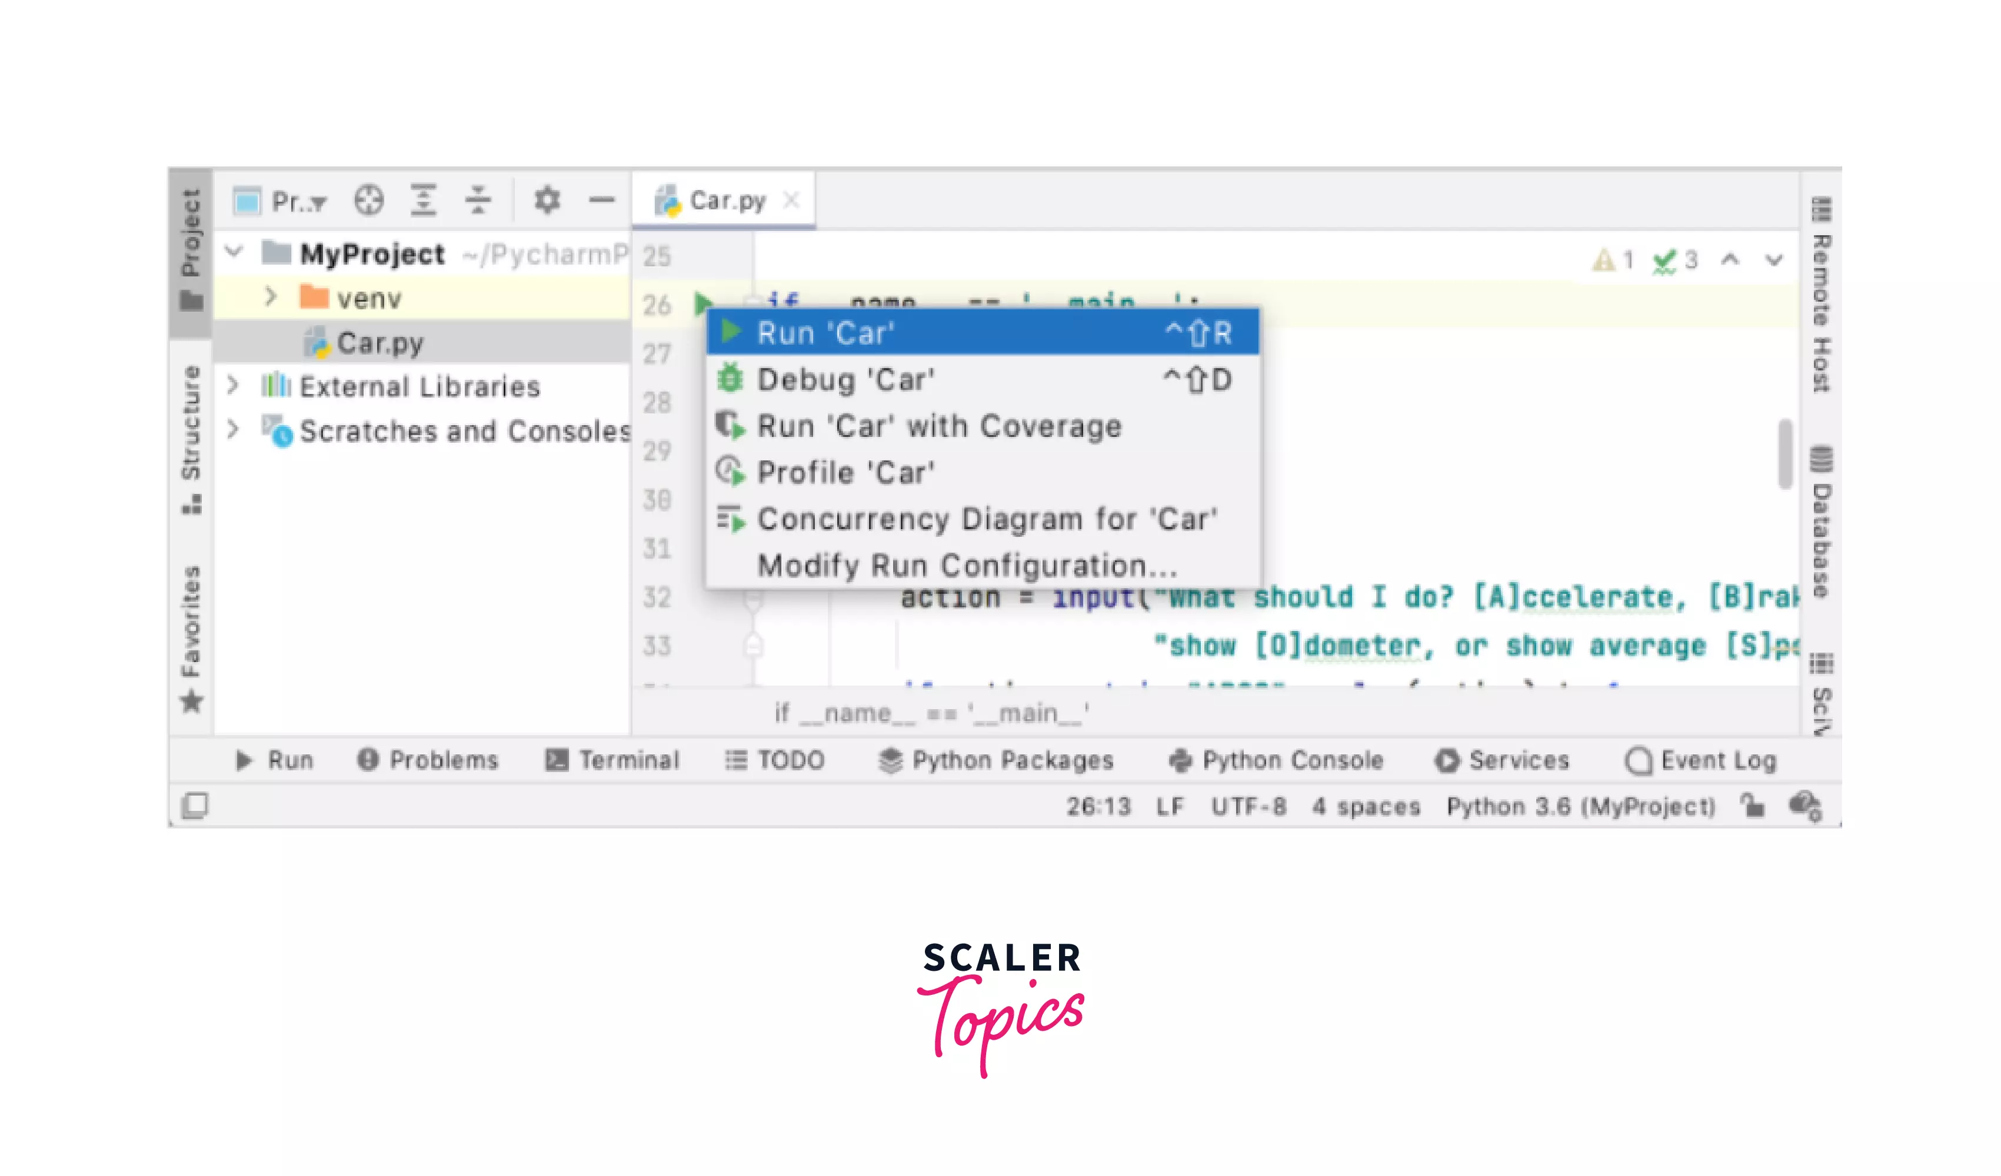Click the warning indicator showing 1
The height and width of the screenshot is (1176, 2001).
point(1613,259)
